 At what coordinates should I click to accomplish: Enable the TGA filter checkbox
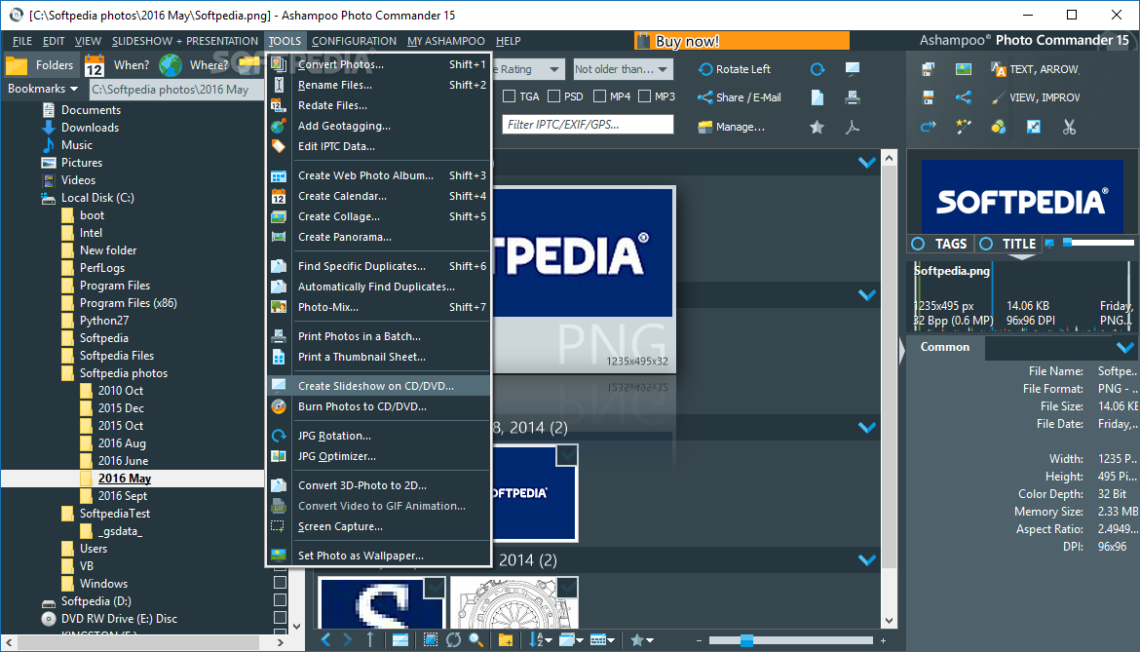[509, 96]
